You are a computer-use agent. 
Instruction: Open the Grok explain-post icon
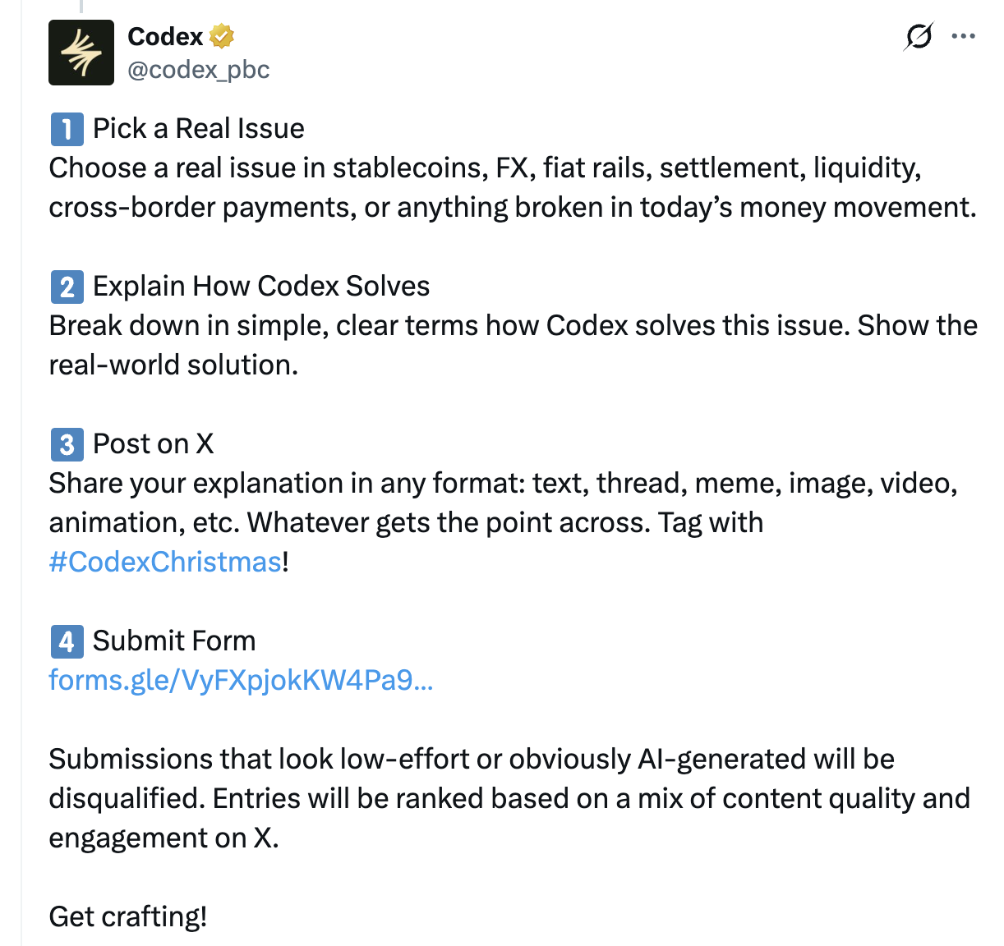pyautogui.click(x=918, y=36)
